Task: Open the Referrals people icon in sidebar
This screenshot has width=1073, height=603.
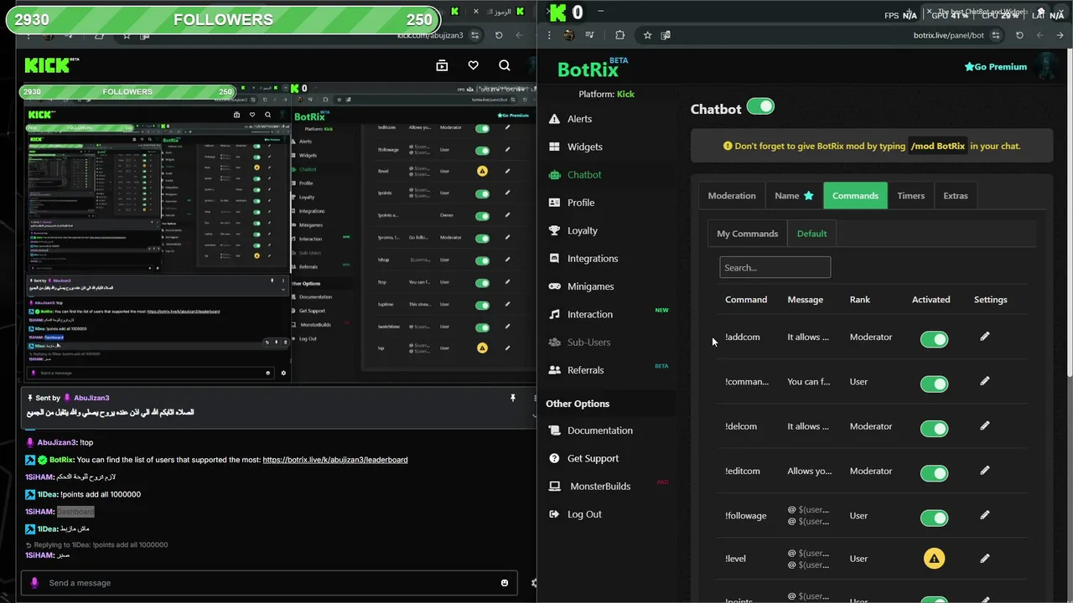Action: click(554, 370)
